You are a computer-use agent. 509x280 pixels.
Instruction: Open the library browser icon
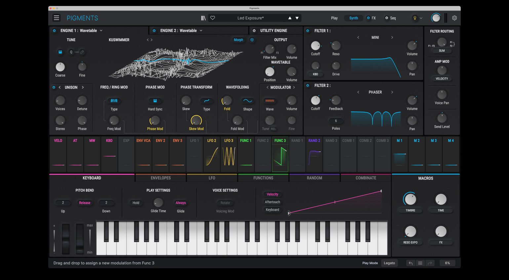(x=203, y=18)
